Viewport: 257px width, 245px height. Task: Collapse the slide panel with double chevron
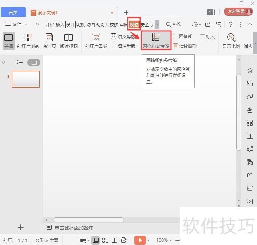(4, 62)
